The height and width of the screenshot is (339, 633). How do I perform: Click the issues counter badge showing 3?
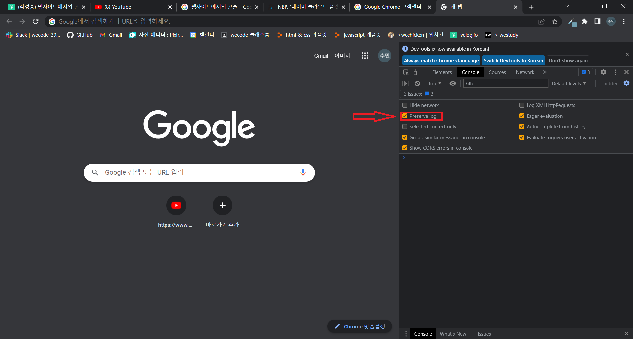(586, 72)
